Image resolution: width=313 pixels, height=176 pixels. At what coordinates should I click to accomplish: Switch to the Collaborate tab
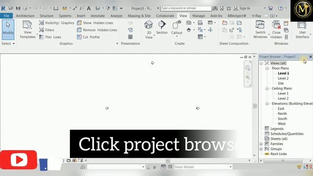pyautogui.click(x=165, y=16)
